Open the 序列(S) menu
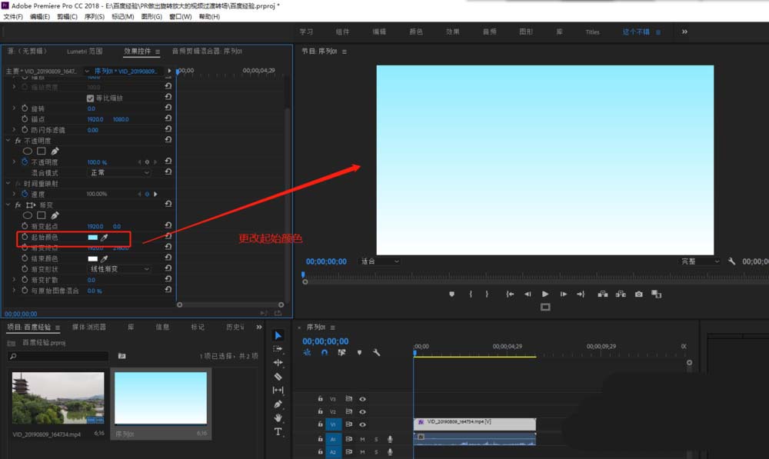 point(95,16)
